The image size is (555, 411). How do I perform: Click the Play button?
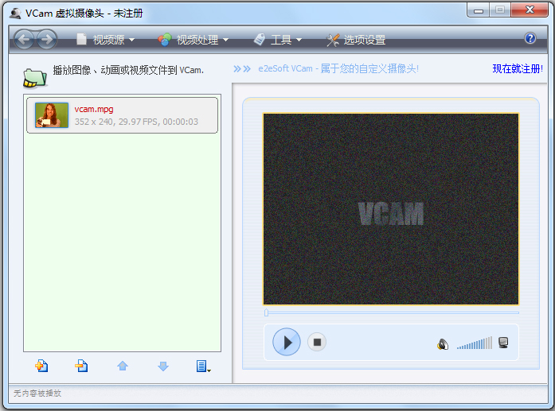[287, 343]
